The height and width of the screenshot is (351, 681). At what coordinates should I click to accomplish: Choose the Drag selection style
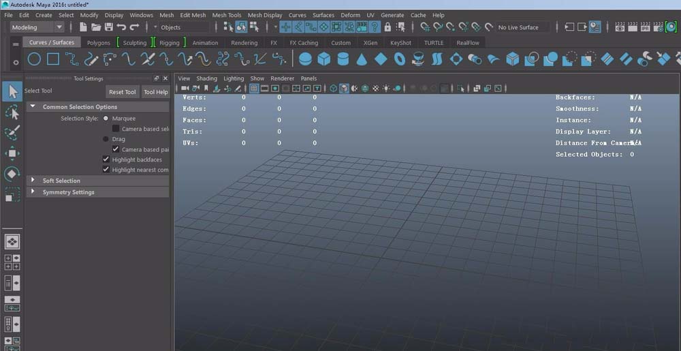[106, 139]
